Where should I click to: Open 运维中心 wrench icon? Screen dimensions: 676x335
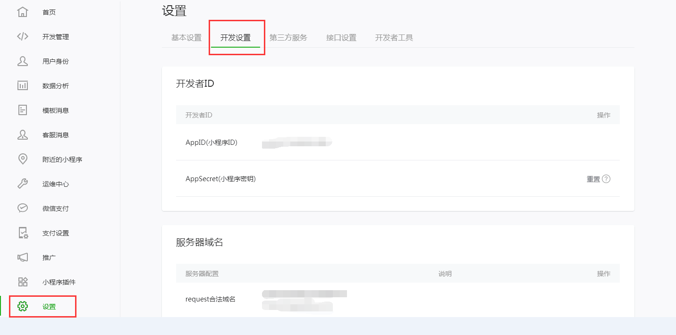[x=23, y=184]
